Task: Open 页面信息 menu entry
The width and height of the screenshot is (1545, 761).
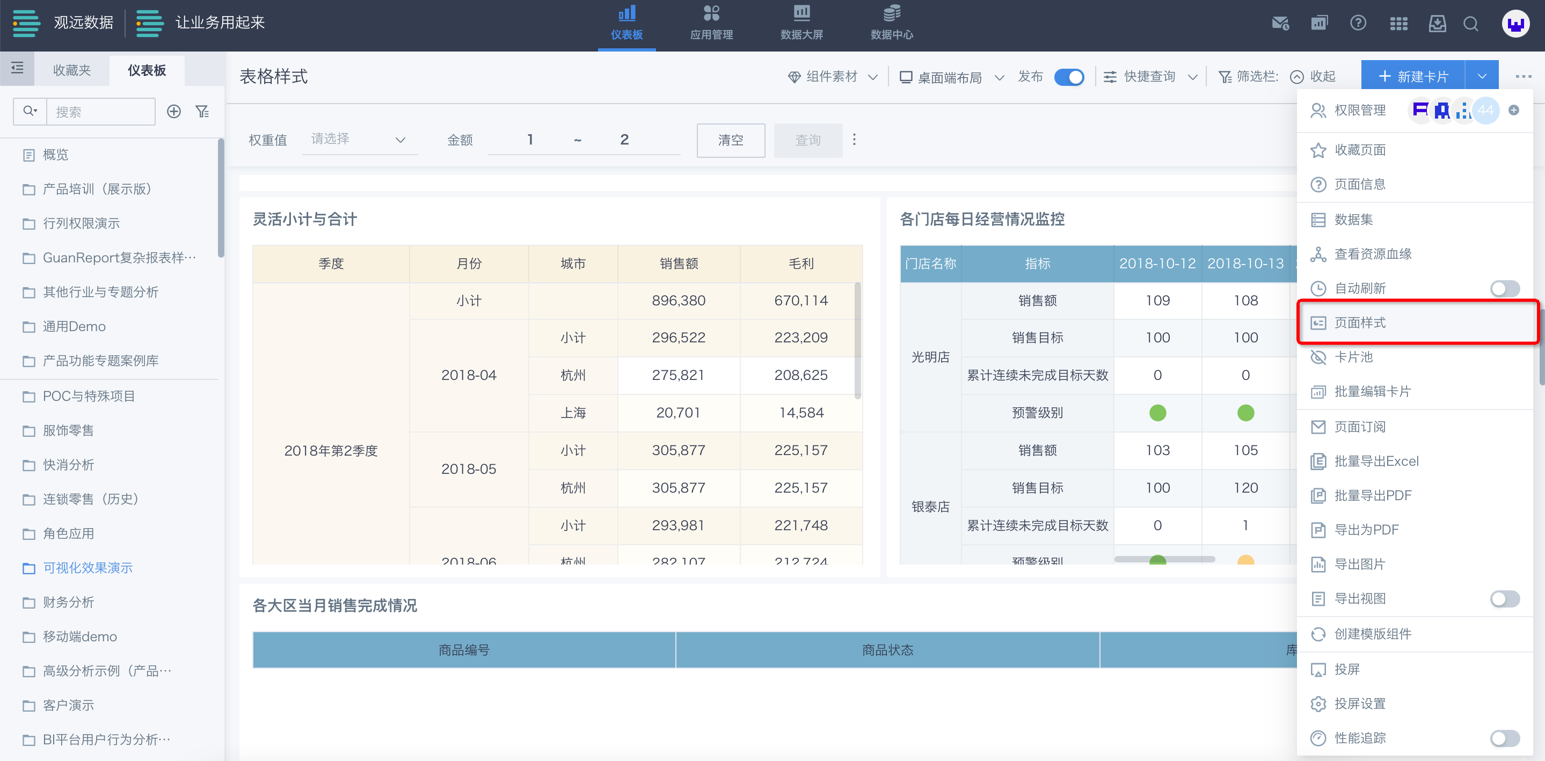Action: (1415, 184)
